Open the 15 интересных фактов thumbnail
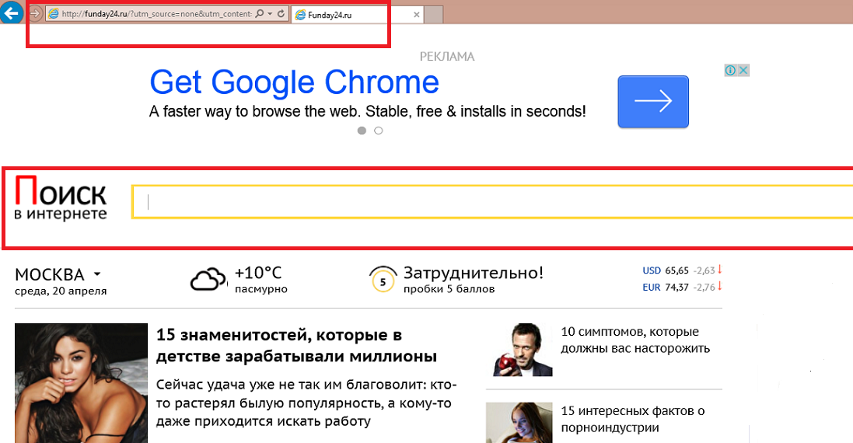The image size is (853, 443). 519,422
